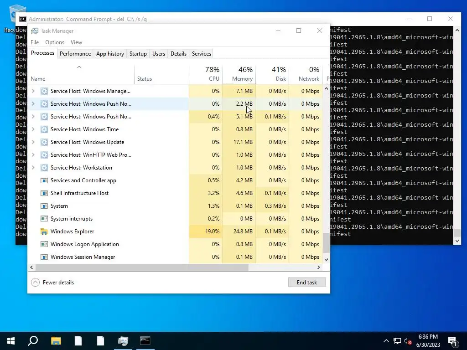Switch to the App history tab
This screenshot has height=350, width=467.
pos(110,54)
